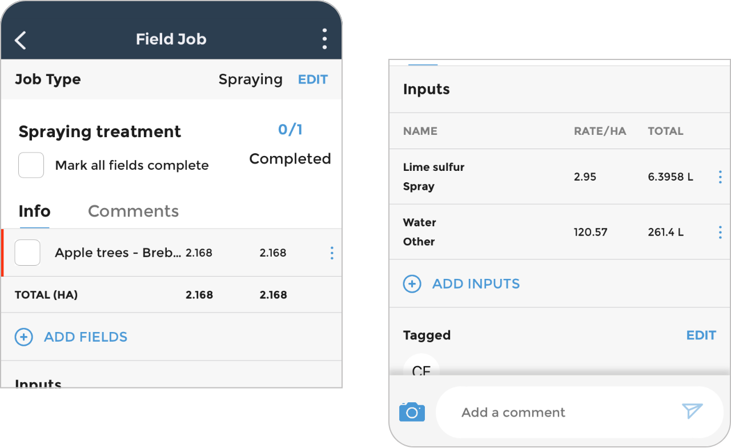
Task: Switch to the Comments tab
Action: click(x=133, y=211)
